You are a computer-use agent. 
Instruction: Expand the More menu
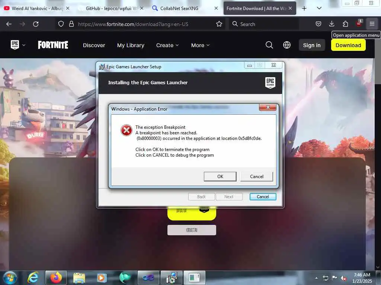[200, 45]
